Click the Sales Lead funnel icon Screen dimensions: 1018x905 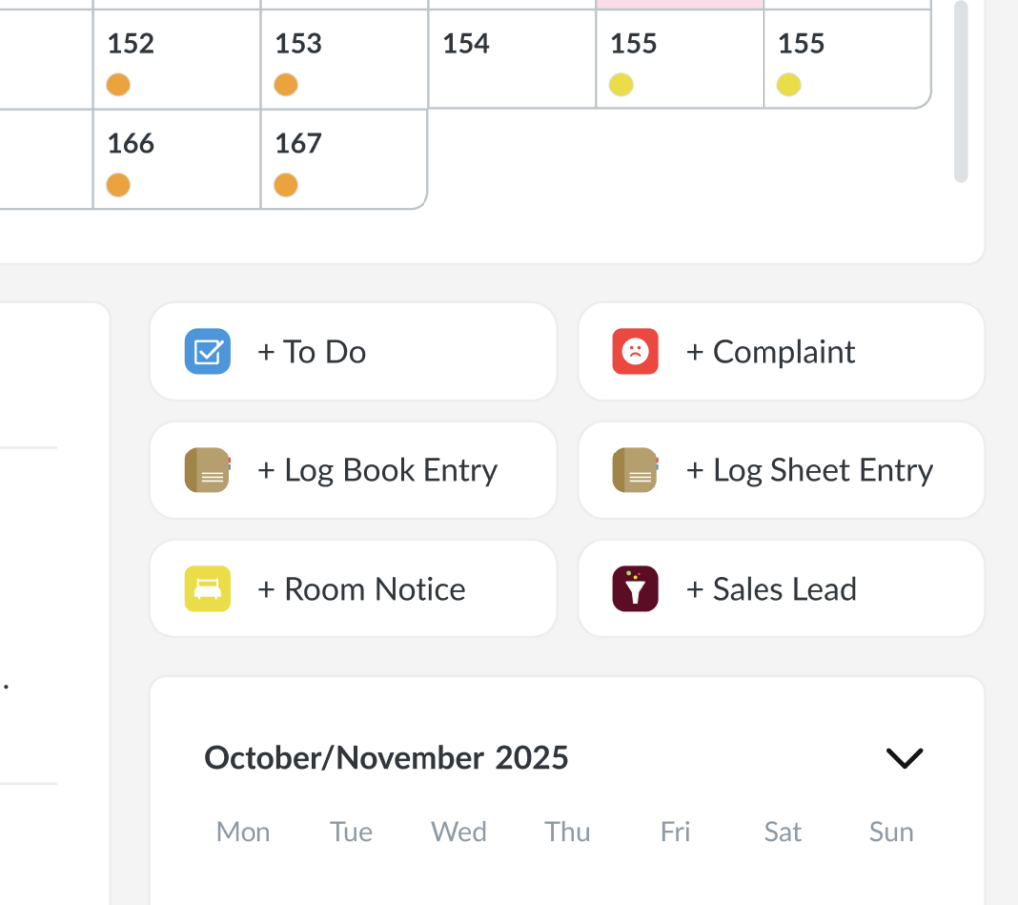635,589
